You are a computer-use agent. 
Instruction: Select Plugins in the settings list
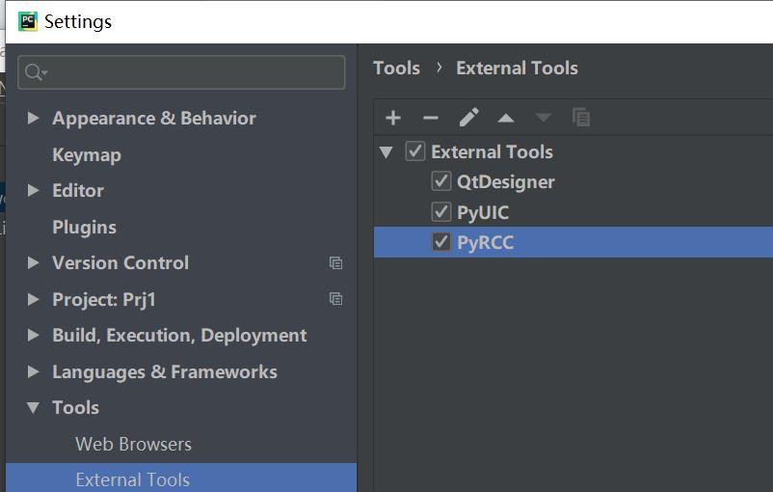[x=84, y=227]
